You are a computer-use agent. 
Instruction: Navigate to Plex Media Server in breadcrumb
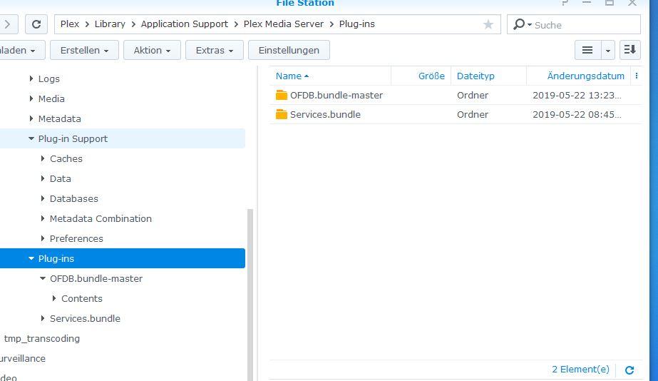[284, 24]
